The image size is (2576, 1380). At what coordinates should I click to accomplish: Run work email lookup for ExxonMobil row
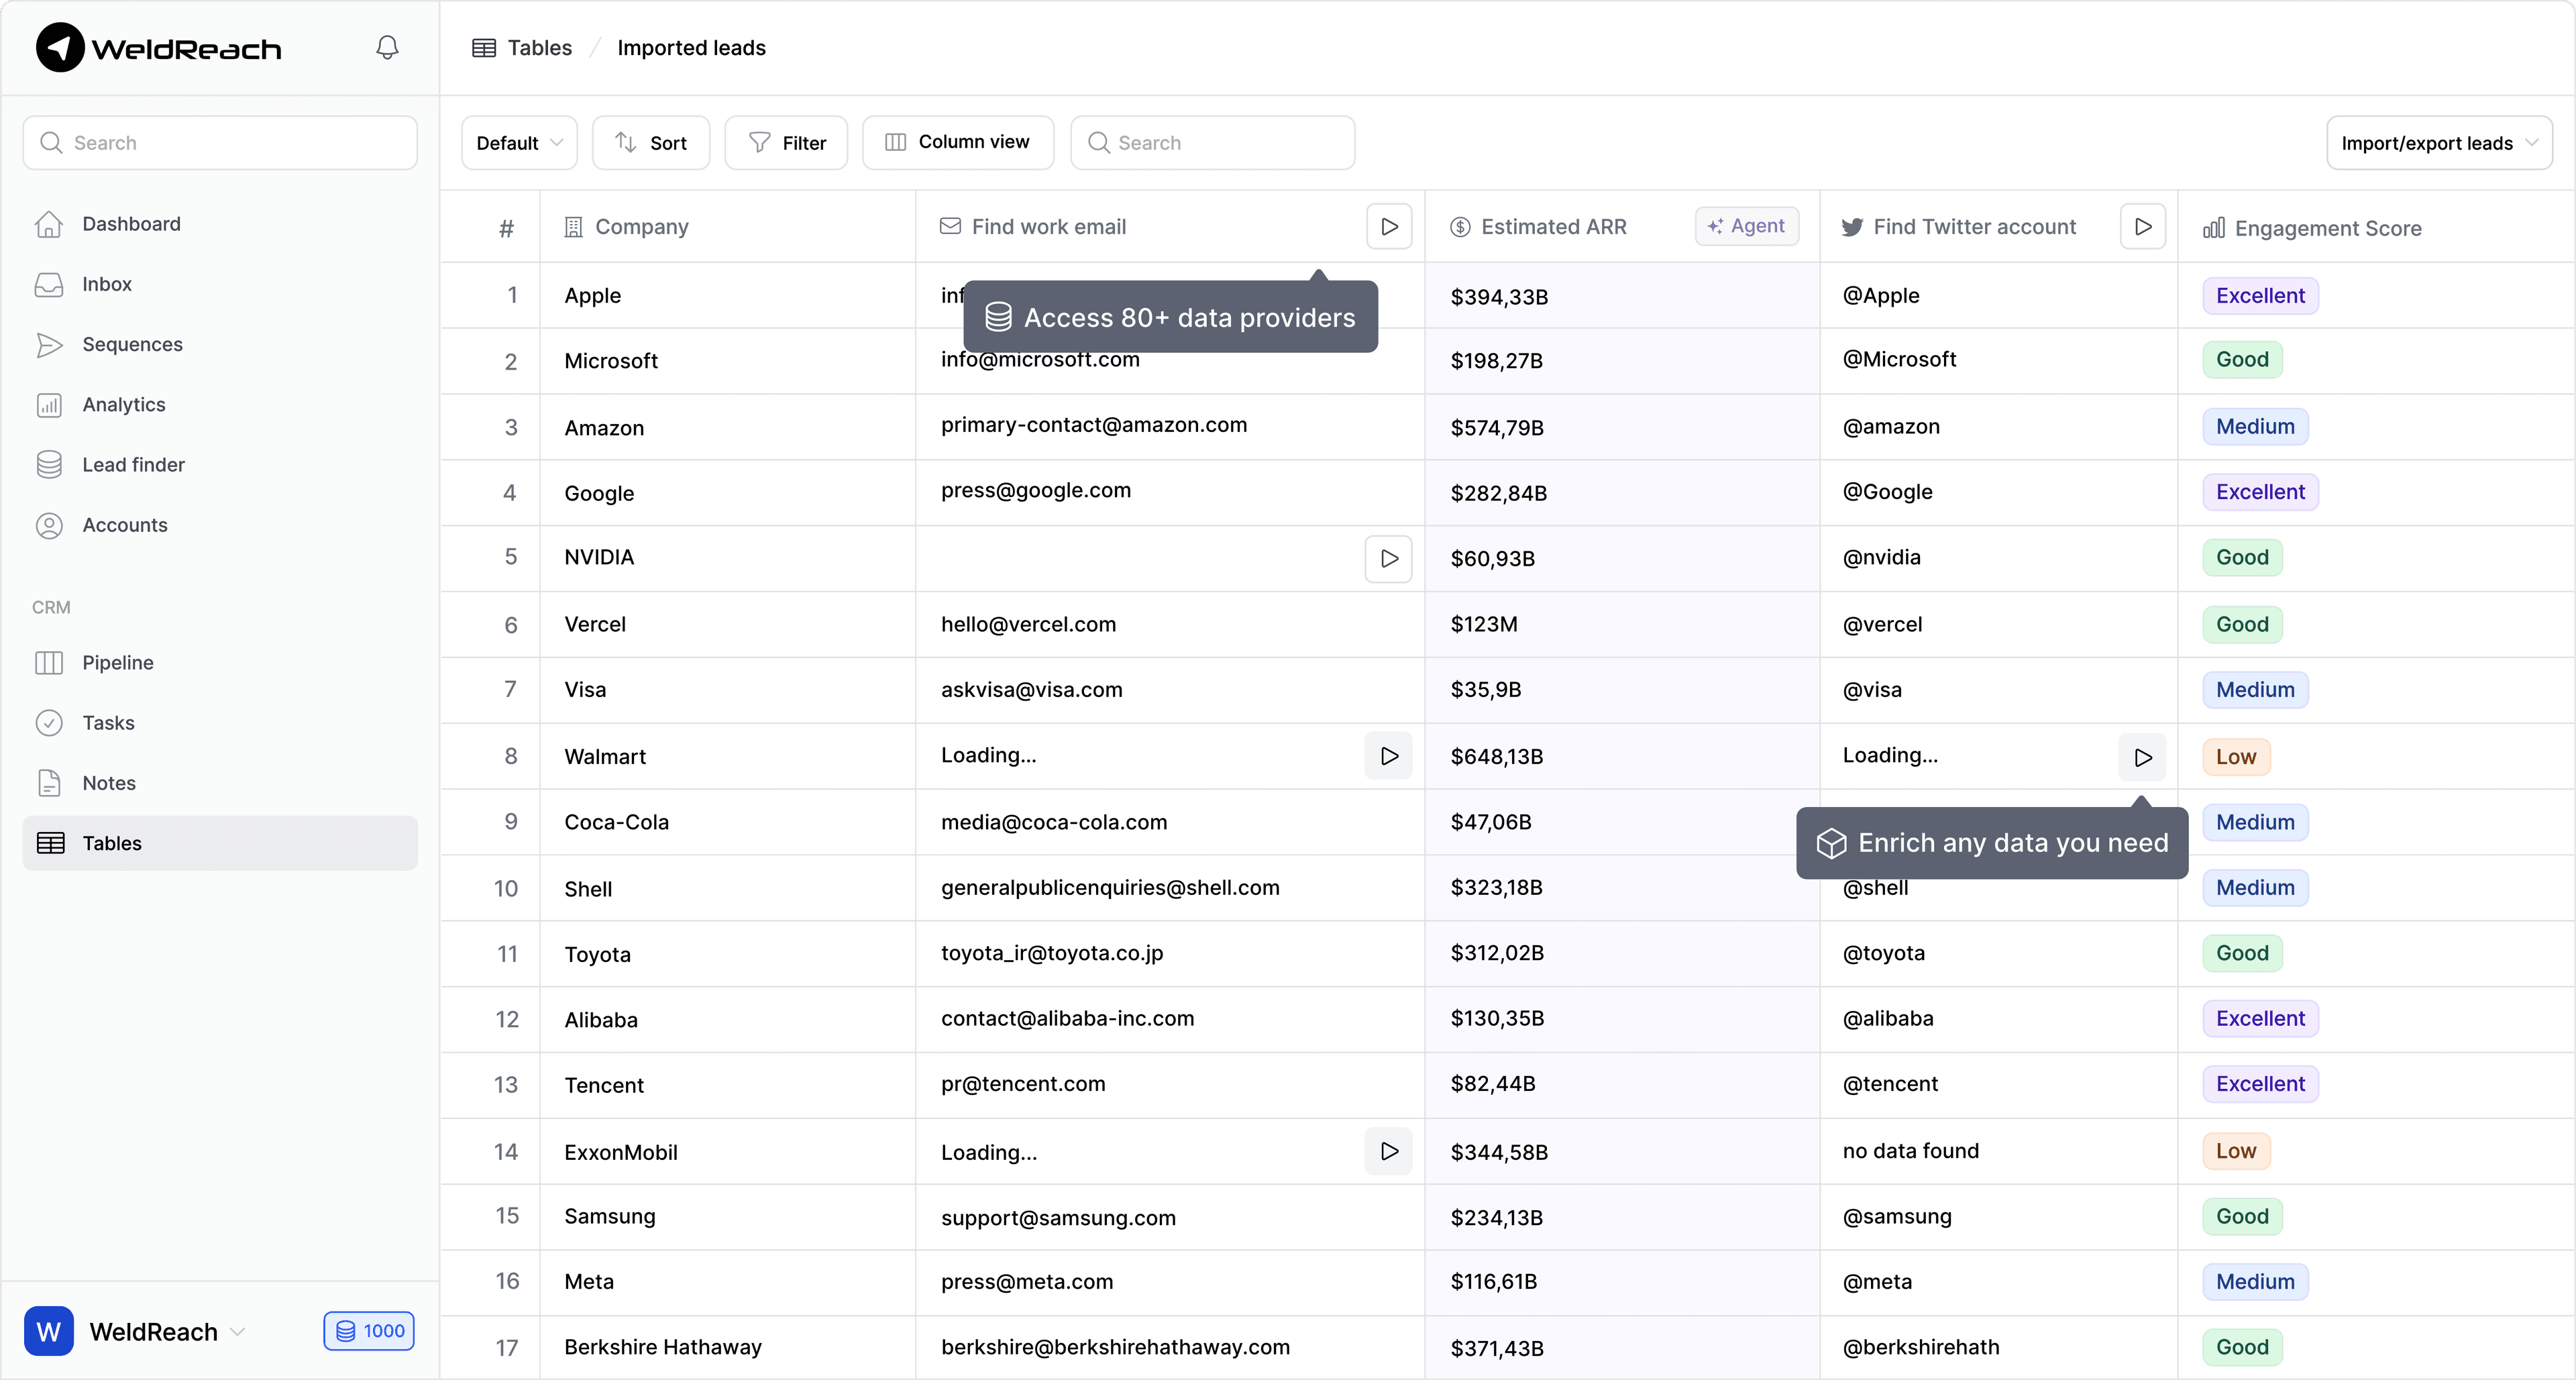pyautogui.click(x=1388, y=1151)
